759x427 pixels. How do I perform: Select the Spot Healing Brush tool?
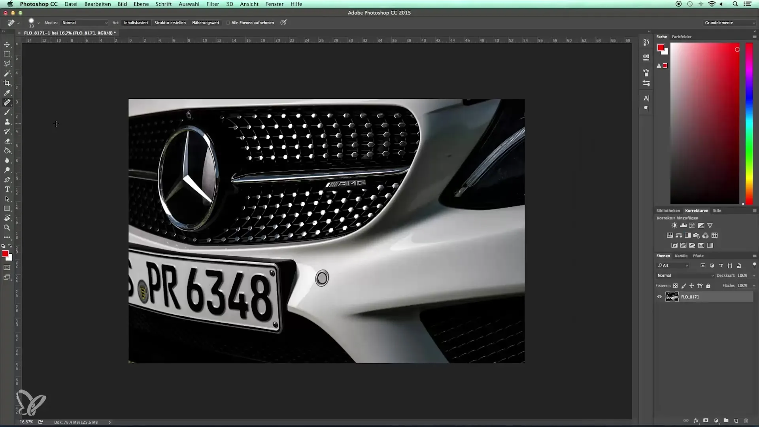pos(7,102)
